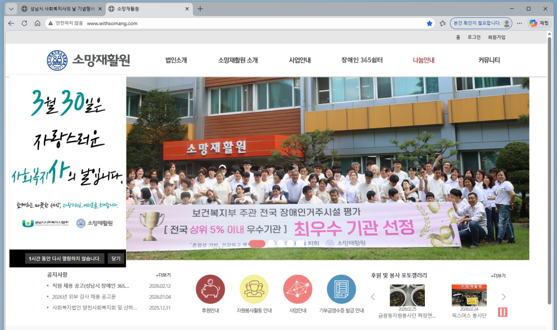Open the profile button 본인 확인이 필요합니다
The image size is (557, 330).
[x=481, y=23]
